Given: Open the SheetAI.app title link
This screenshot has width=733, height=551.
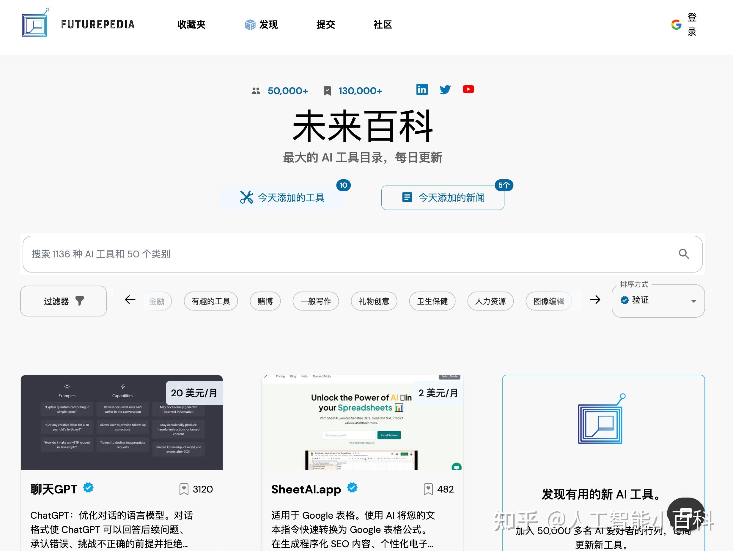Looking at the screenshot, I should click(306, 489).
